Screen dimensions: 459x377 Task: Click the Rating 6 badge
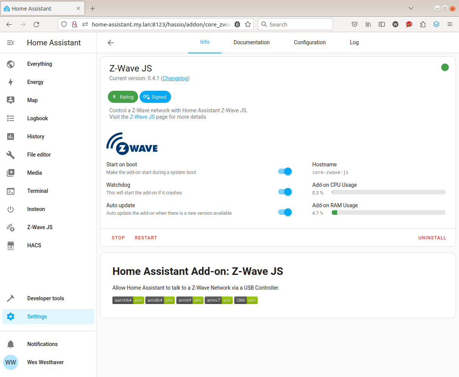click(123, 97)
